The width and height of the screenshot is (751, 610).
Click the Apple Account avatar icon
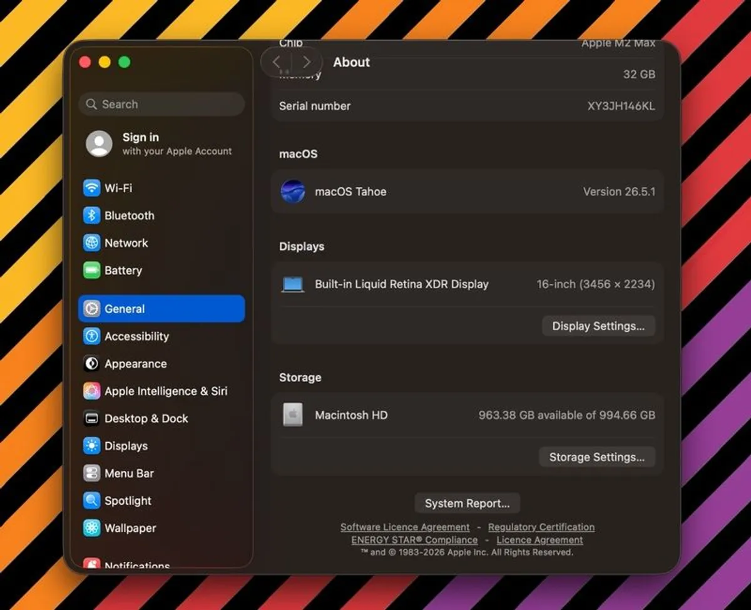point(99,144)
